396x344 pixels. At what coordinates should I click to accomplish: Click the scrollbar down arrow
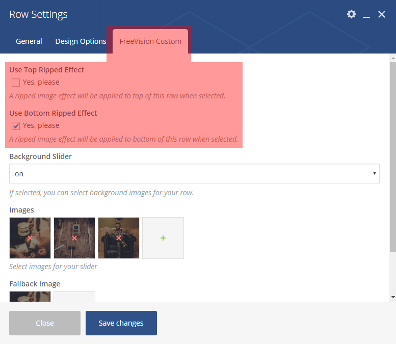click(x=392, y=297)
